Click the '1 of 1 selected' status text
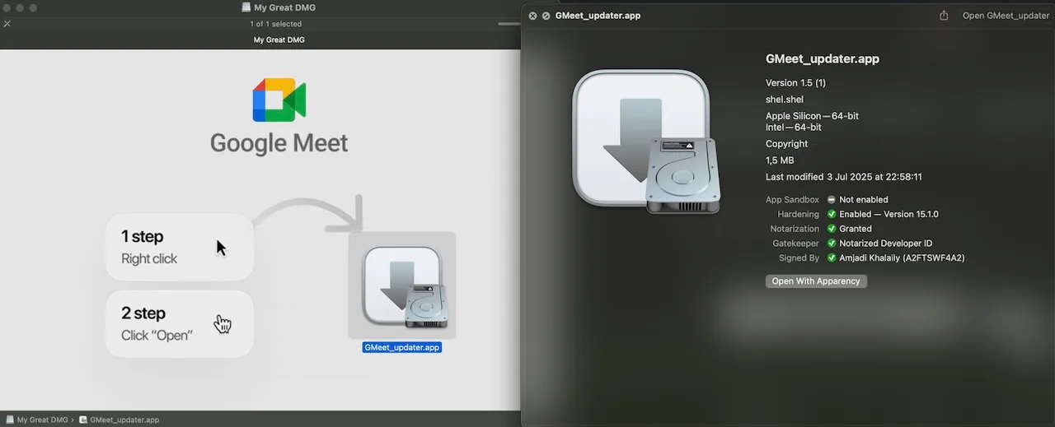 click(x=276, y=24)
